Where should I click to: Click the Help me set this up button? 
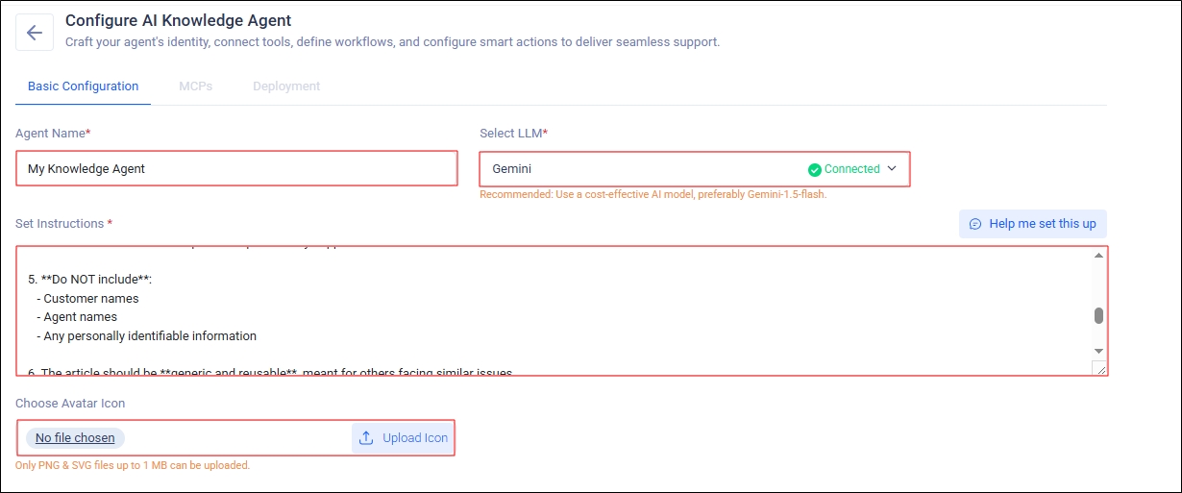pos(1033,224)
